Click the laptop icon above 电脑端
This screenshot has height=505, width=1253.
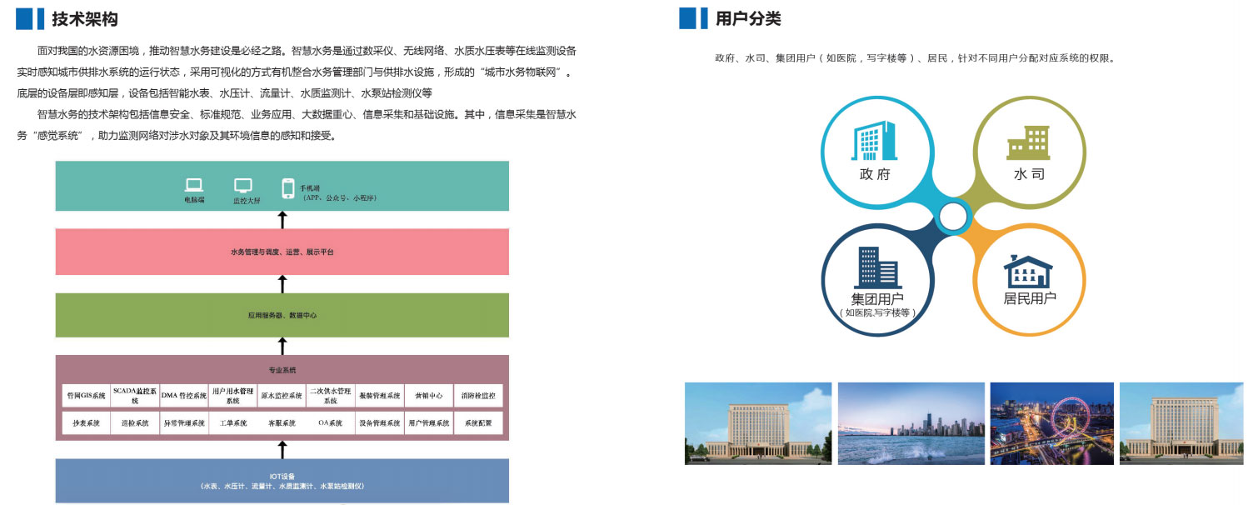point(194,185)
